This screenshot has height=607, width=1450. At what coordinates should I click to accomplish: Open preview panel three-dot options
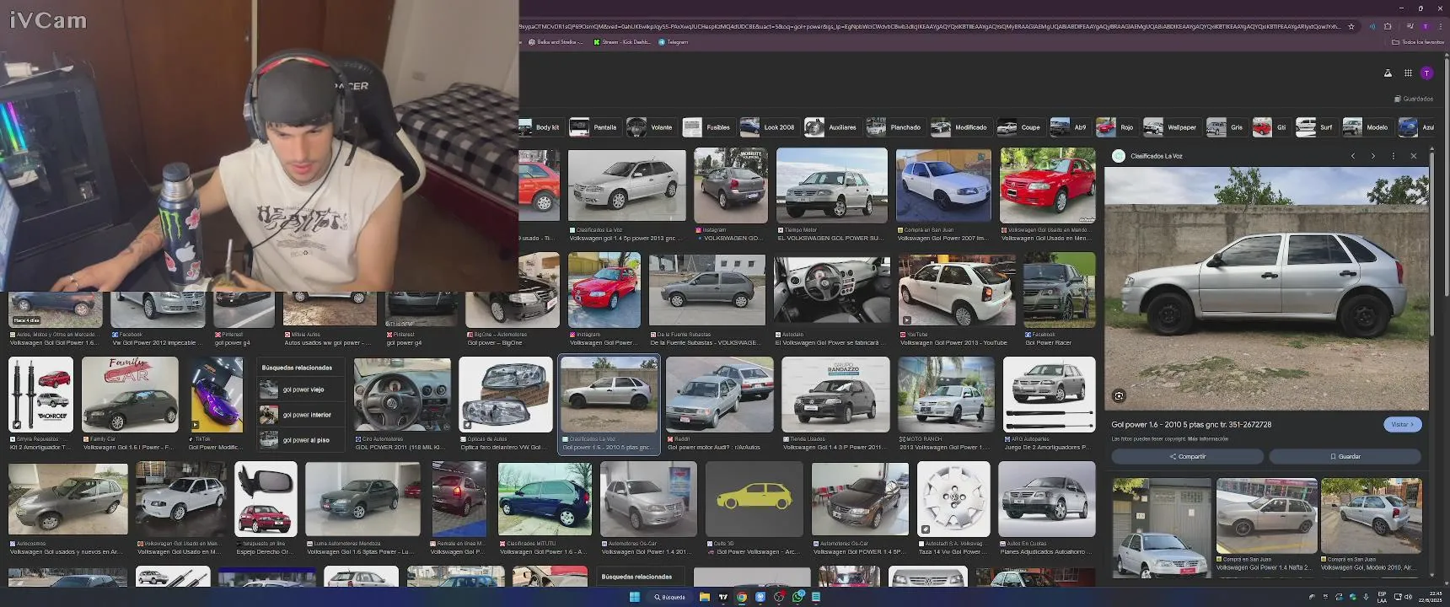[1394, 156]
